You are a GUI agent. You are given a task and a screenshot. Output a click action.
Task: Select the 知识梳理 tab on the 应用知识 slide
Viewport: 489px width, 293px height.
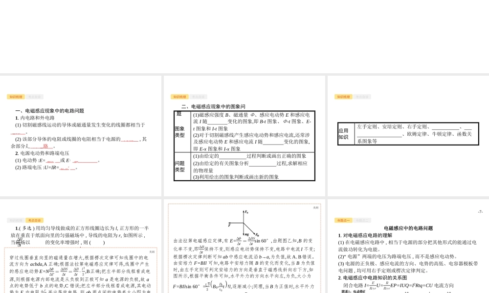point(343,97)
